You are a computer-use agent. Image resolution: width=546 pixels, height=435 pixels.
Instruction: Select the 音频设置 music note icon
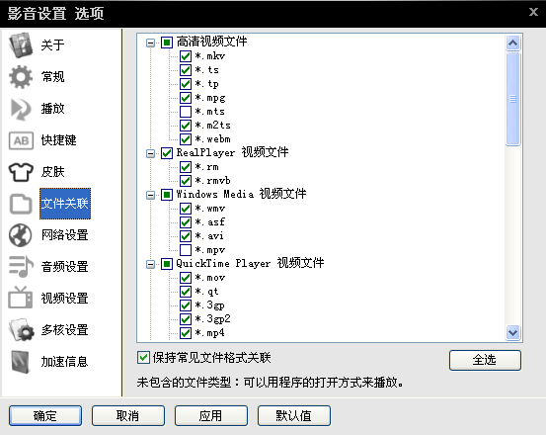pos(21,267)
